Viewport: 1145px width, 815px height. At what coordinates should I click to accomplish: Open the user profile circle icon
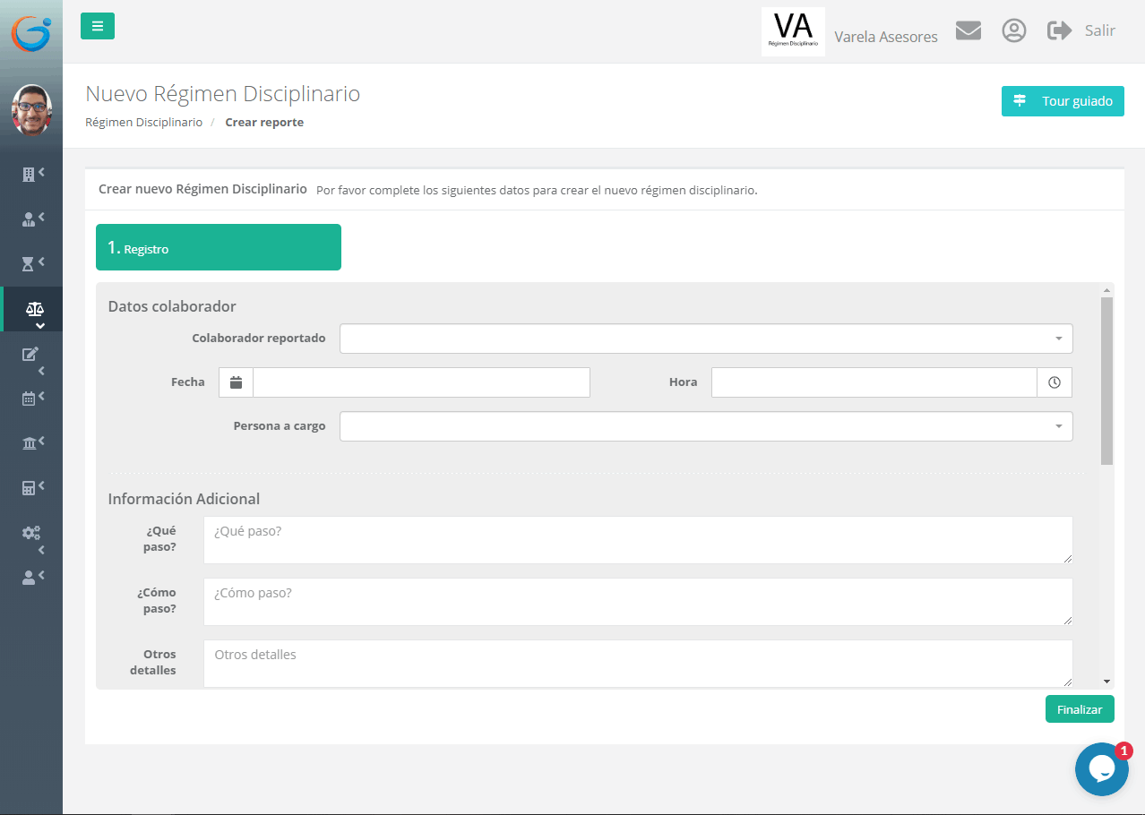pyautogui.click(x=1013, y=30)
